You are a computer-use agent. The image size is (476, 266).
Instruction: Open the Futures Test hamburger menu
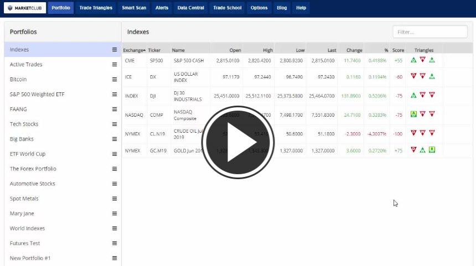point(115,243)
